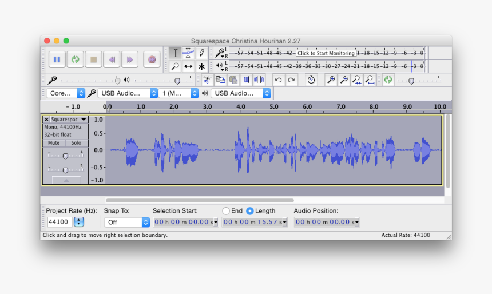This screenshot has height=294, width=492.
Task: Open the Snap To Off dropdown
Action: click(127, 222)
